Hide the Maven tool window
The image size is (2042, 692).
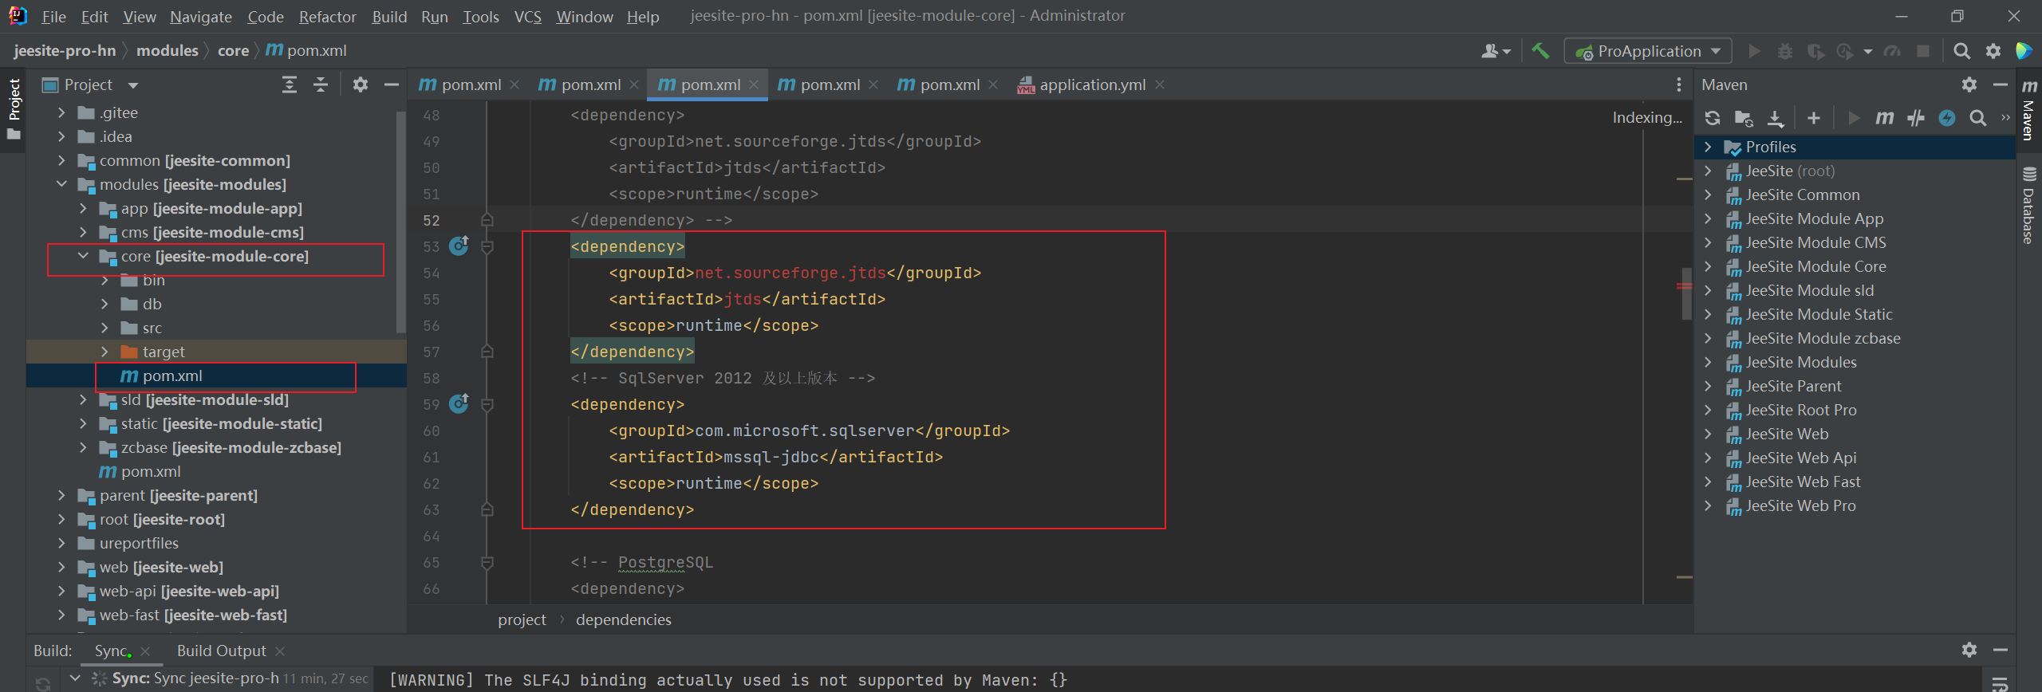pyautogui.click(x=2001, y=85)
